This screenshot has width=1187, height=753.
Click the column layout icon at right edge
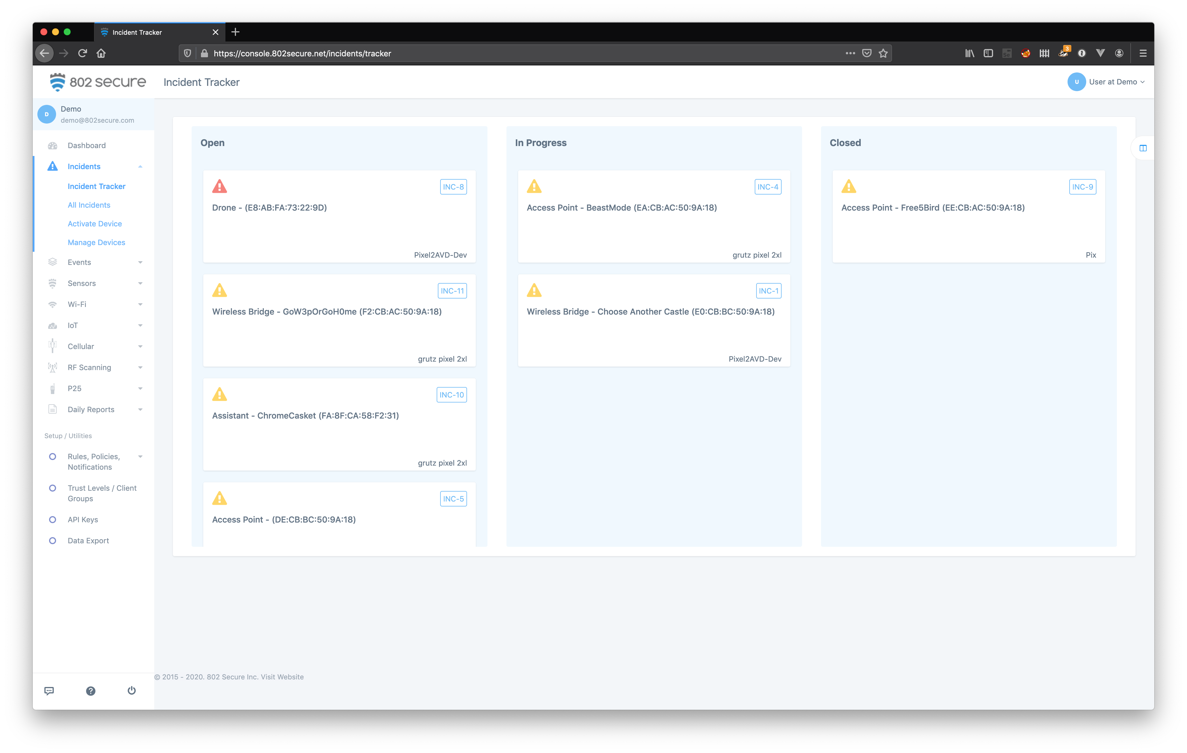[x=1143, y=148]
